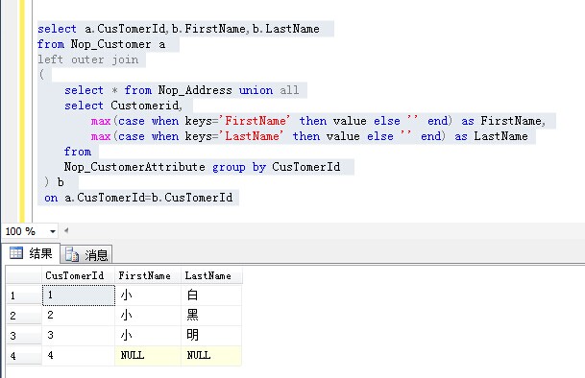Open the 结果 results tab
The image size is (585, 378).
(32, 253)
